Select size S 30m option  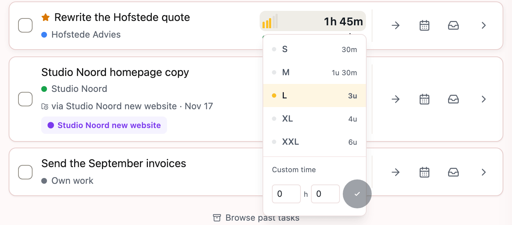[315, 50]
